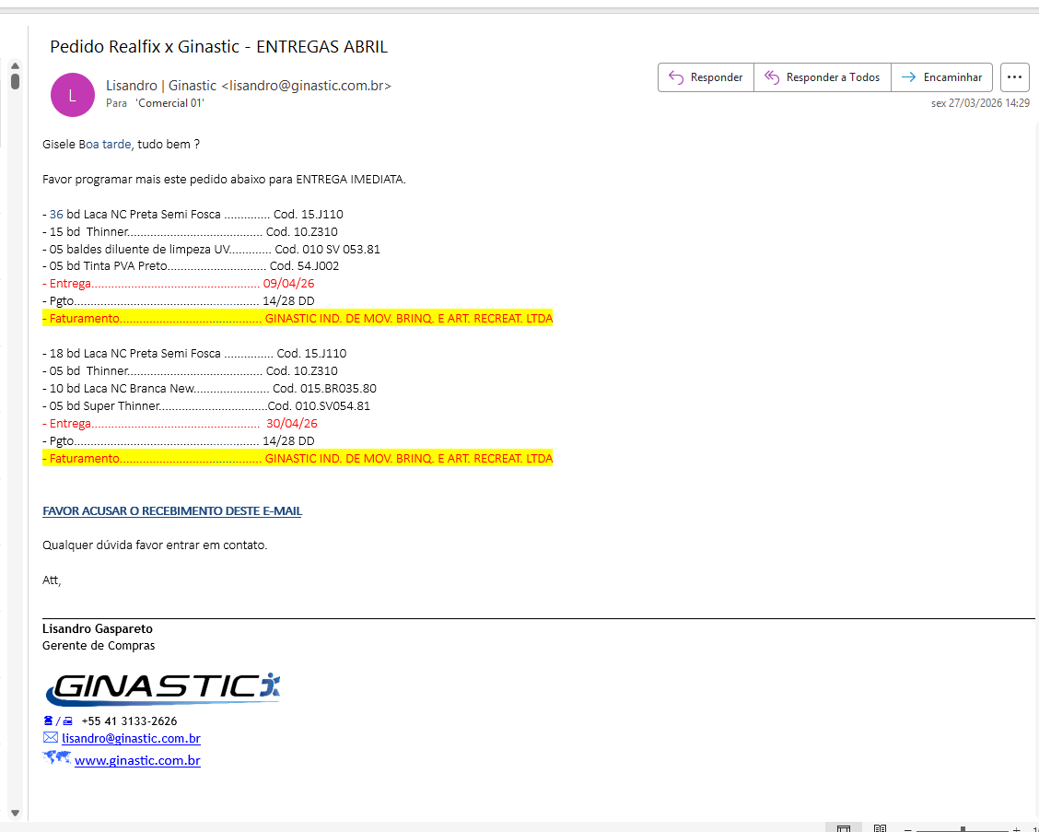Click the envelope icon in signature
This screenshot has width=1039, height=832.
point(51,738)
